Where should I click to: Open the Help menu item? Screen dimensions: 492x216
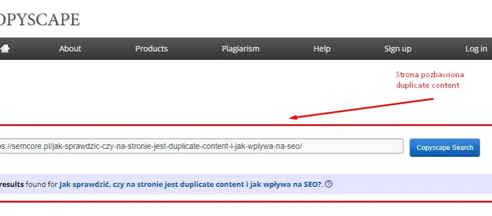[x=322, y=49]
